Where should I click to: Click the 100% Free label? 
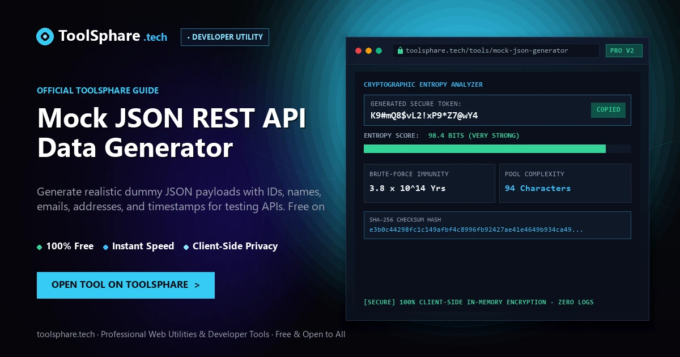pyautogui.click(x=70, y=246)
